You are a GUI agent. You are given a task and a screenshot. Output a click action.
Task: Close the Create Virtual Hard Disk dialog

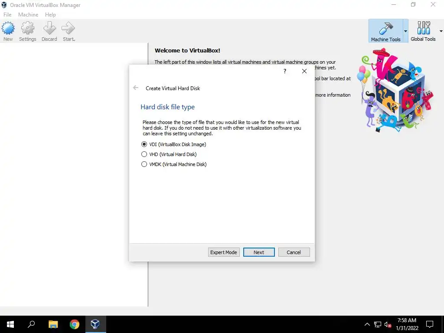click(x=304, y=71)
